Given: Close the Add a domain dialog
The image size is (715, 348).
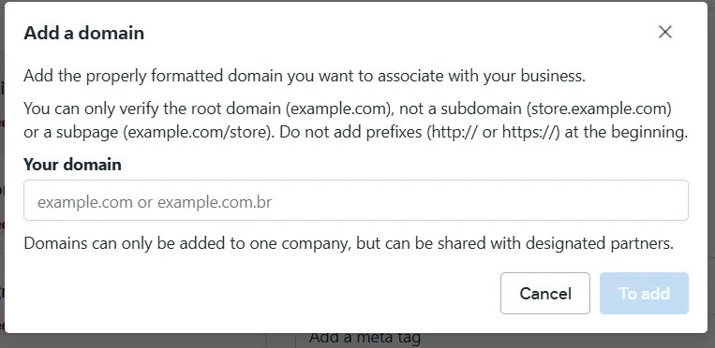Looking at the screenshot, I should [x=665, y=32].
